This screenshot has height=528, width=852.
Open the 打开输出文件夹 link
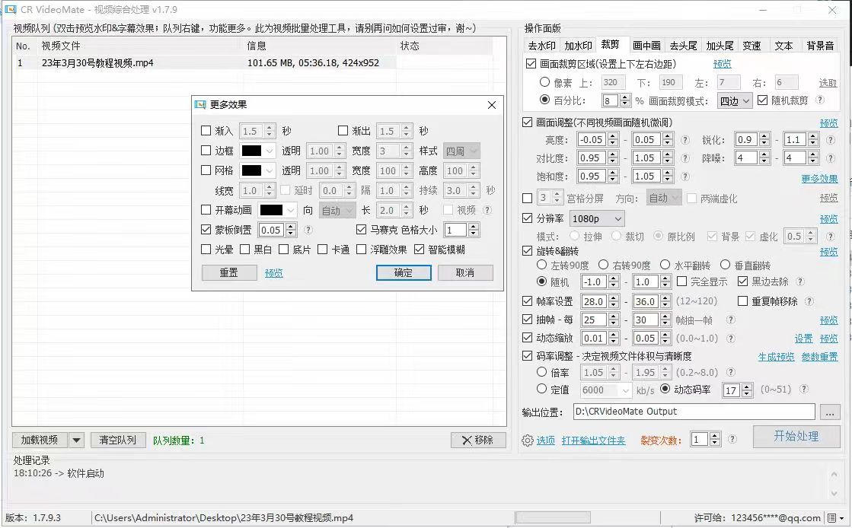[593, 441]
